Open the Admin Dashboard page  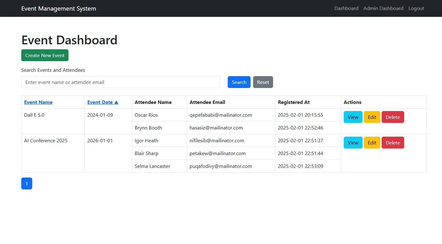[x=383, y=8]
